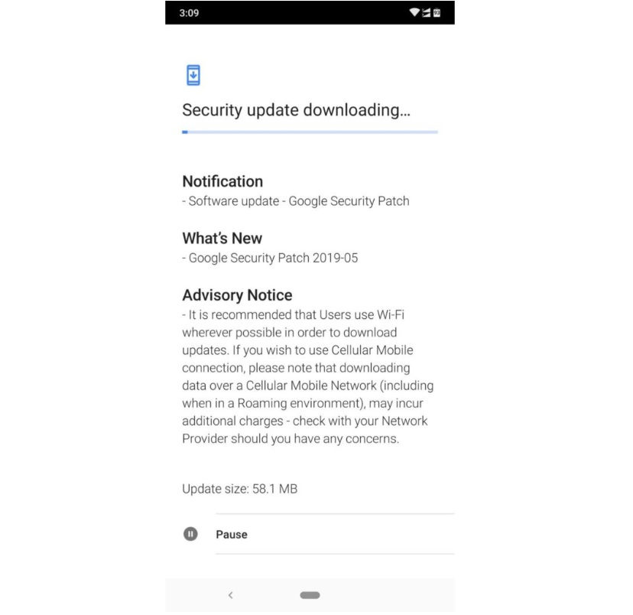The image size is (633, 615).
Task: Tap the What's New heading
Action: coord(222,238)
